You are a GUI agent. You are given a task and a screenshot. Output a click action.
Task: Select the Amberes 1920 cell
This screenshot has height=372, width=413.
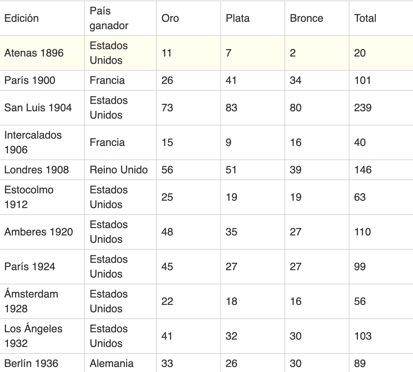click(42, 232)
